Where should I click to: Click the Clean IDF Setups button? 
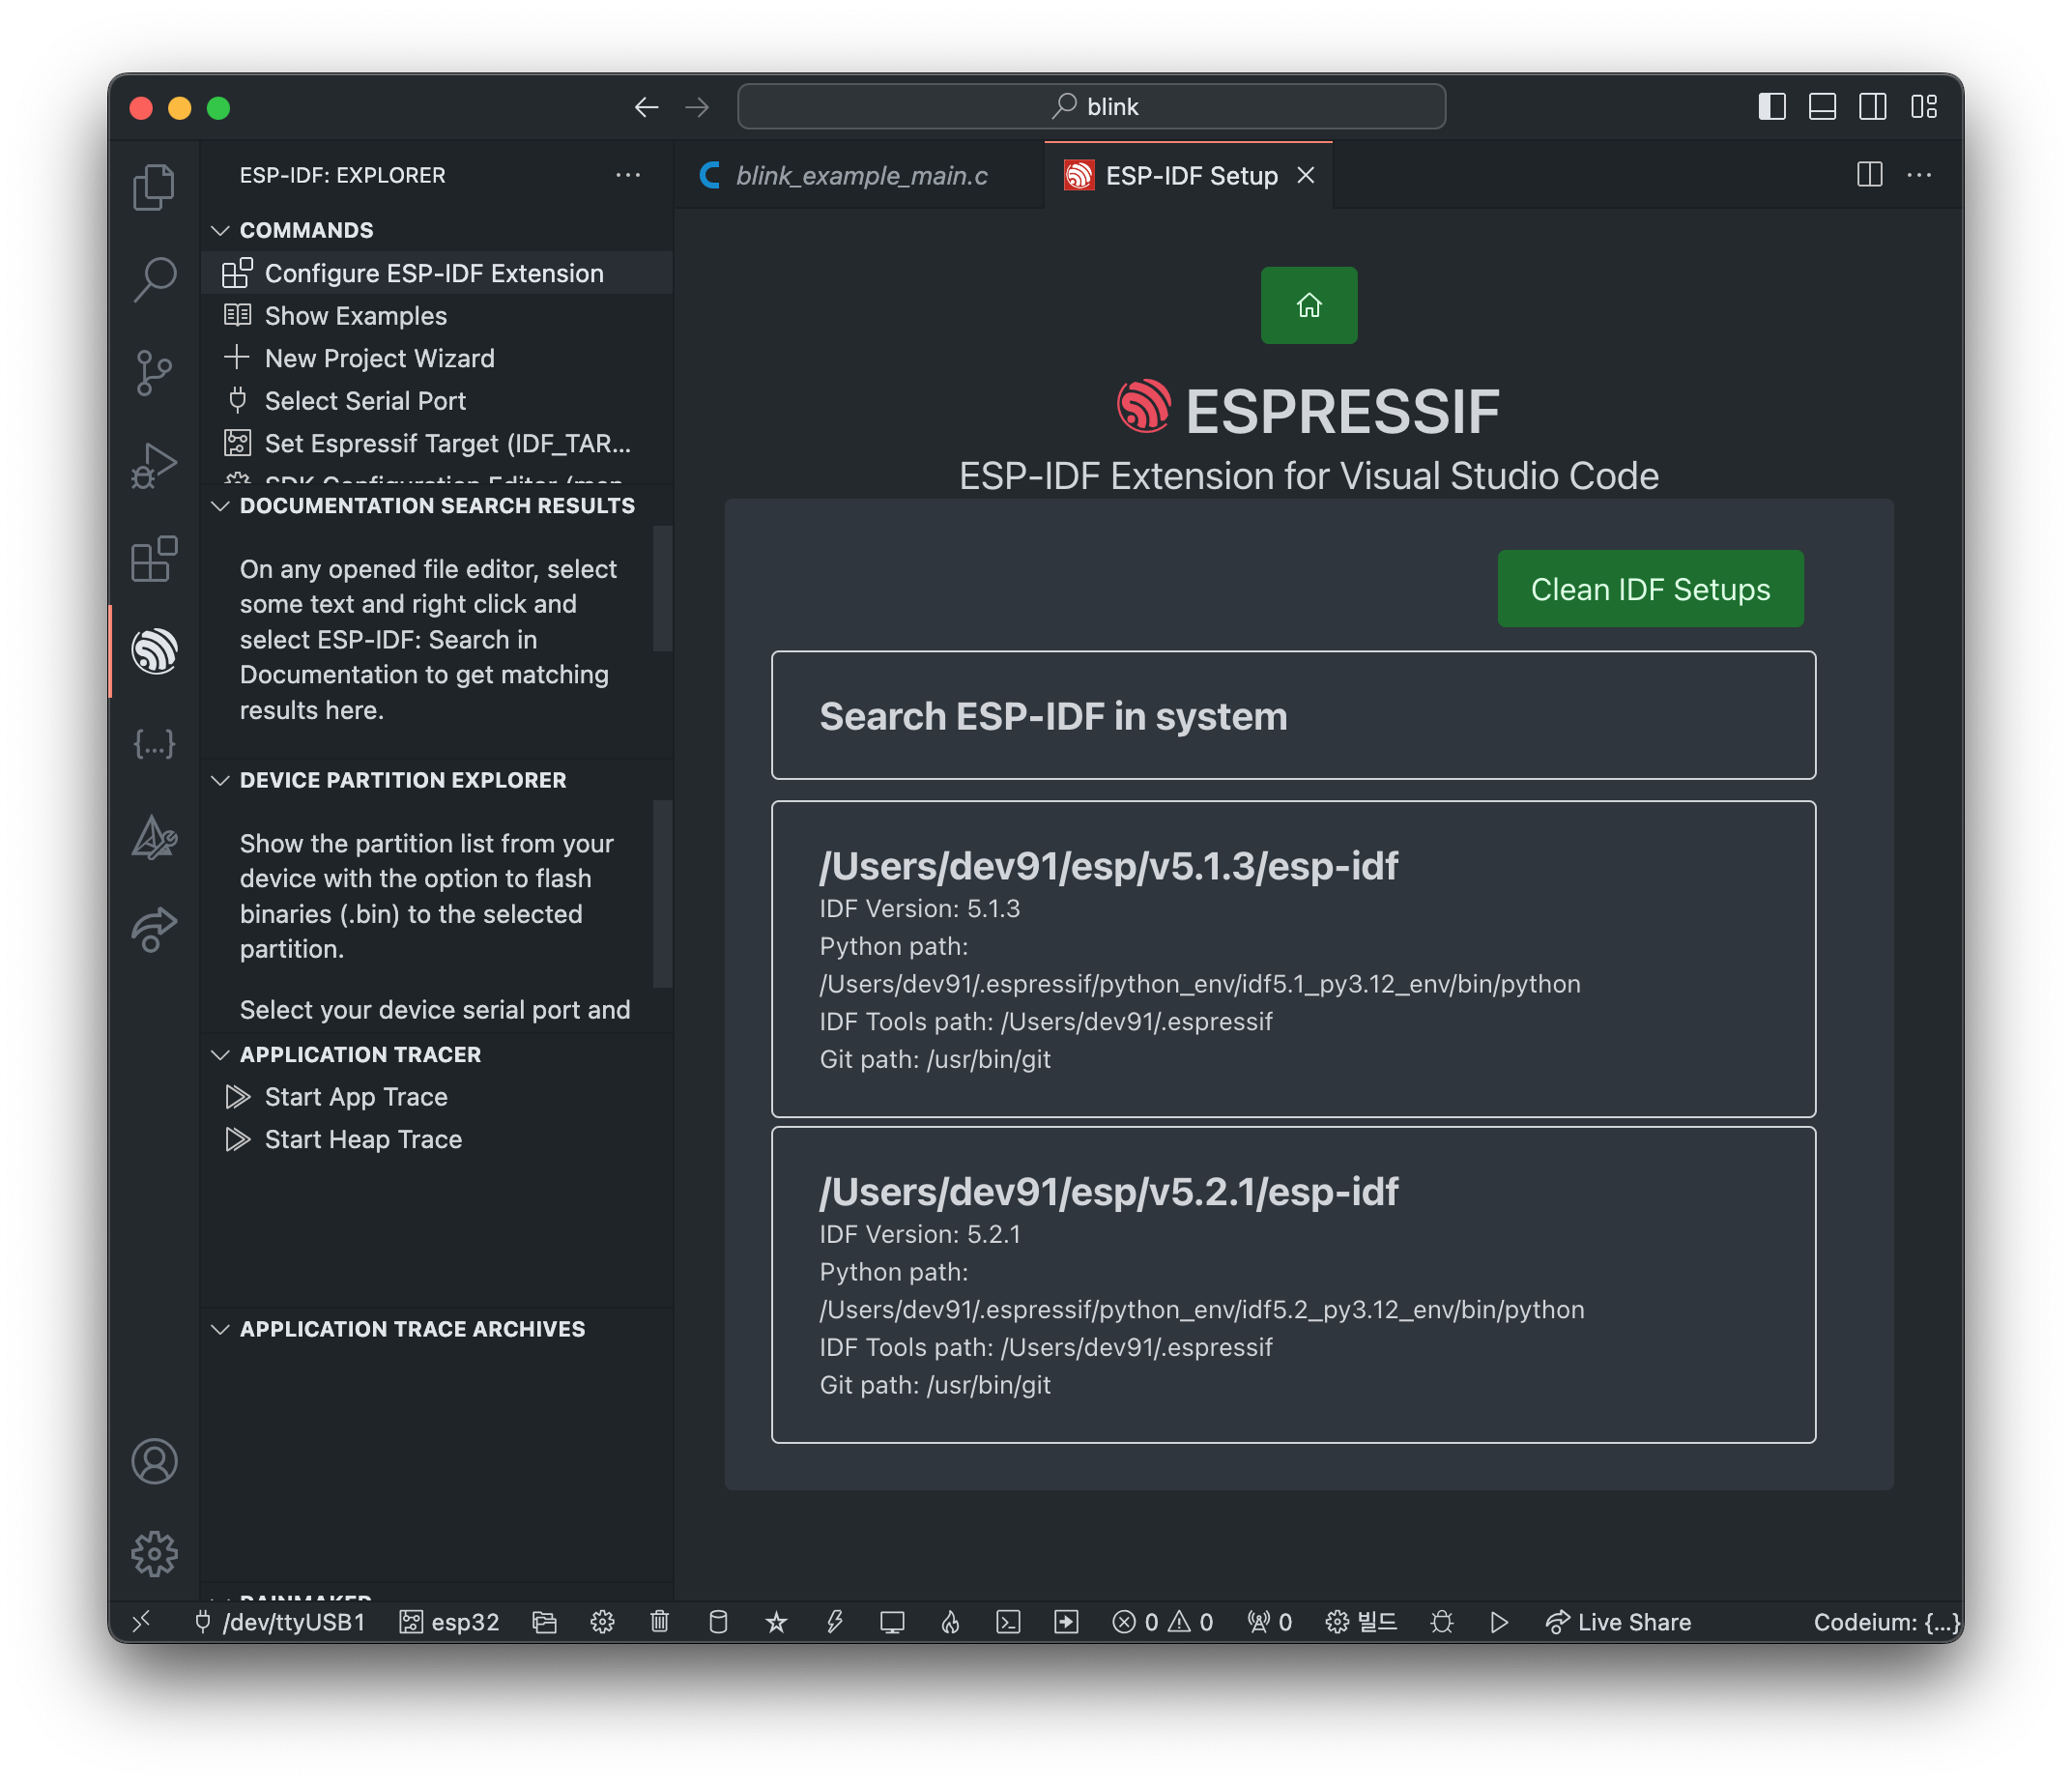(1649, 589)
